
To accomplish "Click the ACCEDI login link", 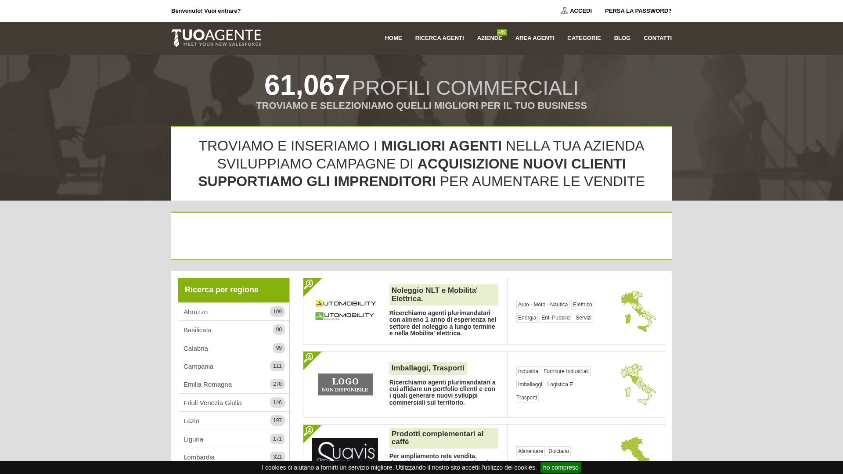I will coord(581,11).
